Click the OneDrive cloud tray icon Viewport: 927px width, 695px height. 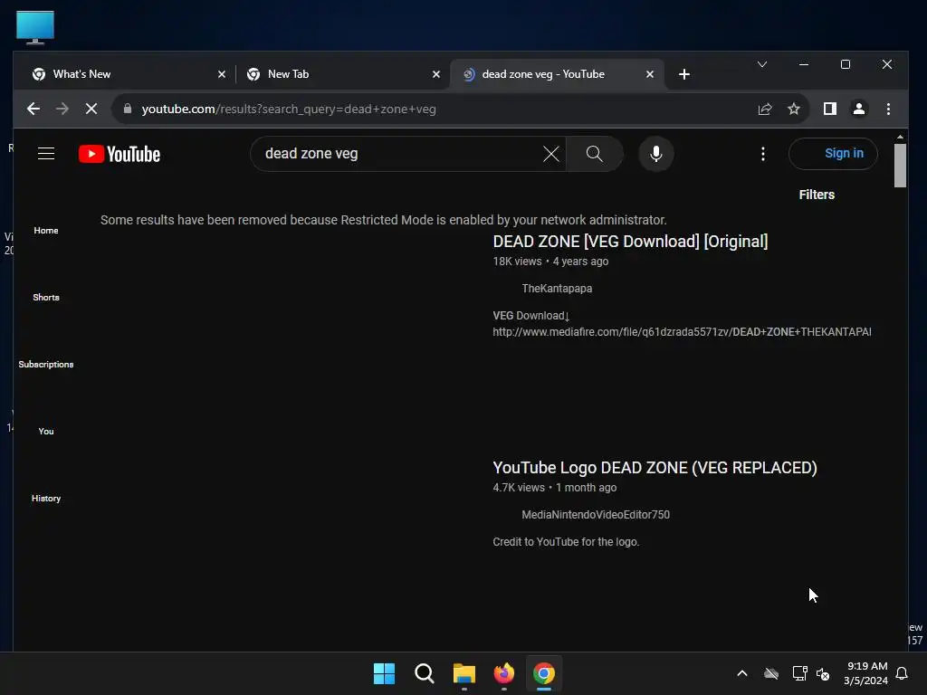click(x=771, y=673)
